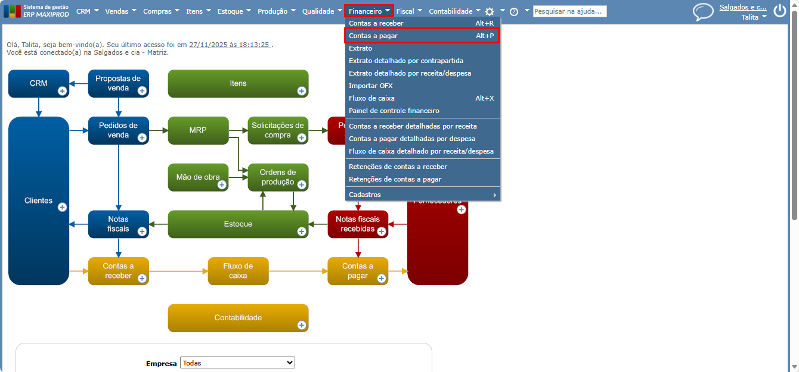This screenshot has height=372, width=799.
Task: Choose Fluxo de caixa detalhado por receita/despesa
Action: coord(422,151)
